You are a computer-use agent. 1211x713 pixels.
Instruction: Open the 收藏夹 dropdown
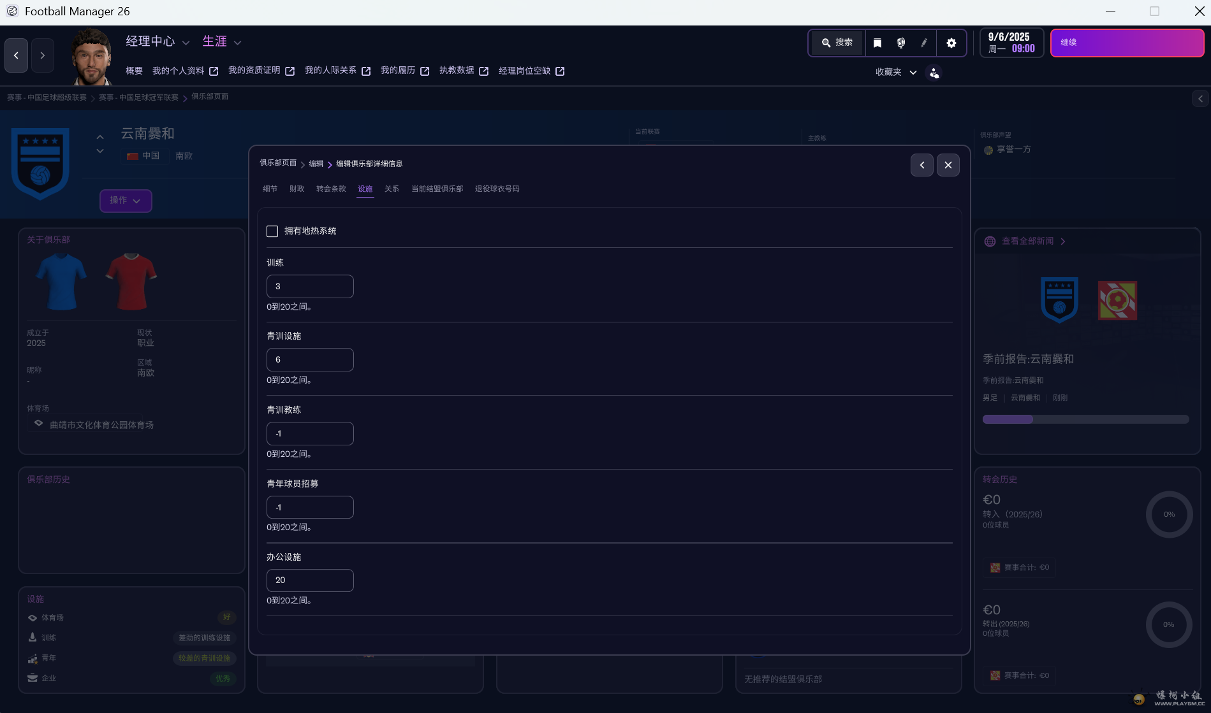[895, 73]
